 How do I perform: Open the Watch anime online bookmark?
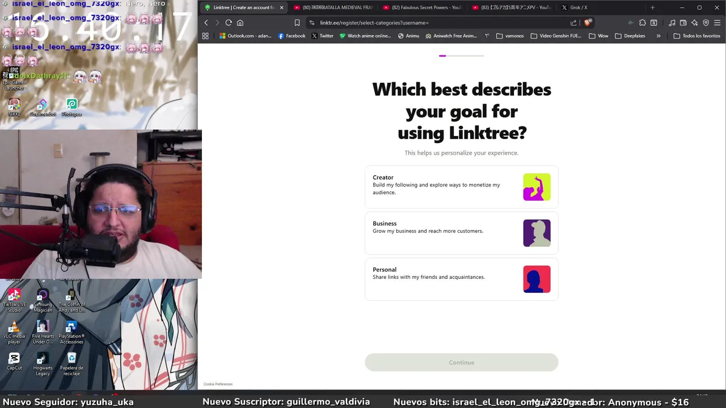click(x=365, y=36)
